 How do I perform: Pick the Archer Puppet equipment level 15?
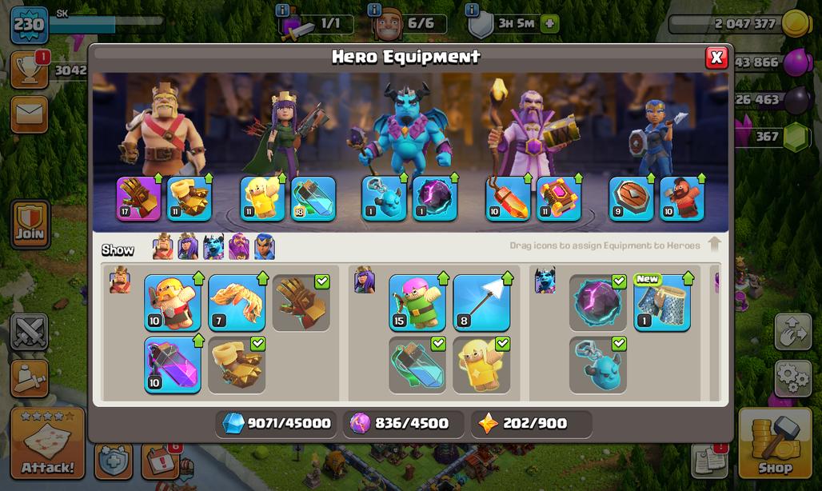click(x=417, y=302)
